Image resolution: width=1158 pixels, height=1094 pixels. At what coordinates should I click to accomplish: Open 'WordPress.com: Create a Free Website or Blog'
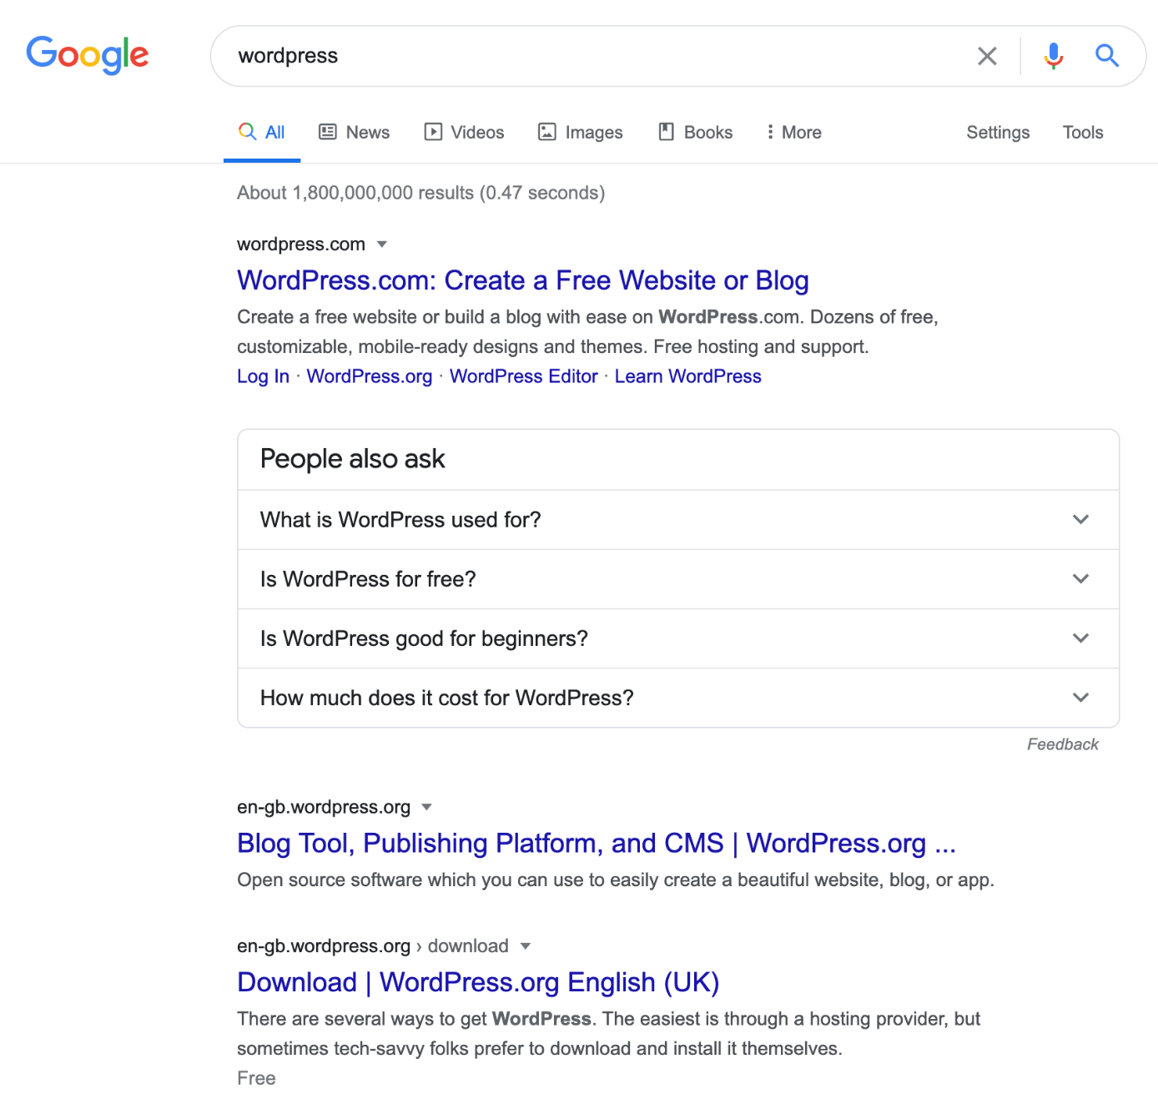pos(523,280)
